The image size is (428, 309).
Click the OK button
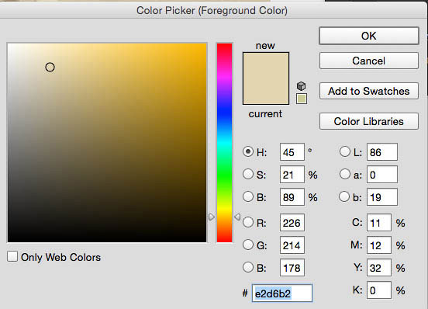(369, 36)
